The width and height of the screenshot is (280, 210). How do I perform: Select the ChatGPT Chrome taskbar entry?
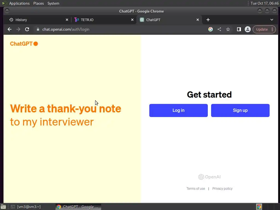78,207
